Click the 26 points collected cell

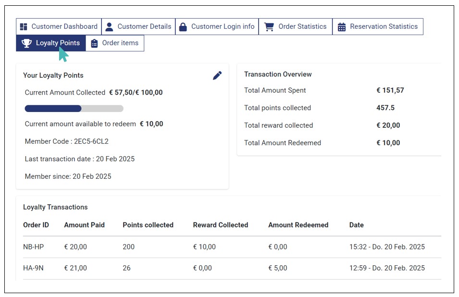126,268
